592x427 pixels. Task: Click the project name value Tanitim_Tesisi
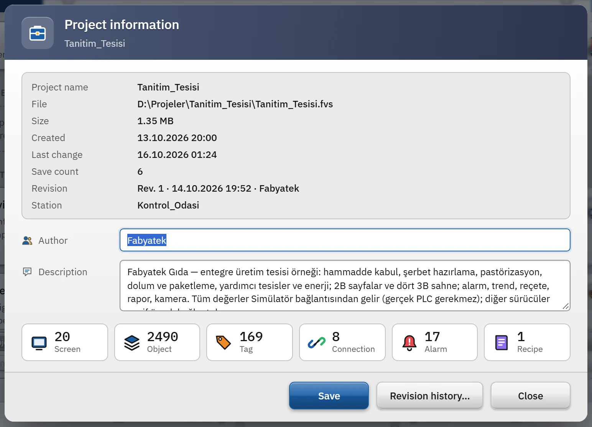[x=168, y=87]
